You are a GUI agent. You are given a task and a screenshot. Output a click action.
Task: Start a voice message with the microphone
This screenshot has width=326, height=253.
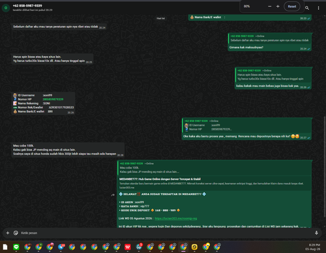coord(316,233)
